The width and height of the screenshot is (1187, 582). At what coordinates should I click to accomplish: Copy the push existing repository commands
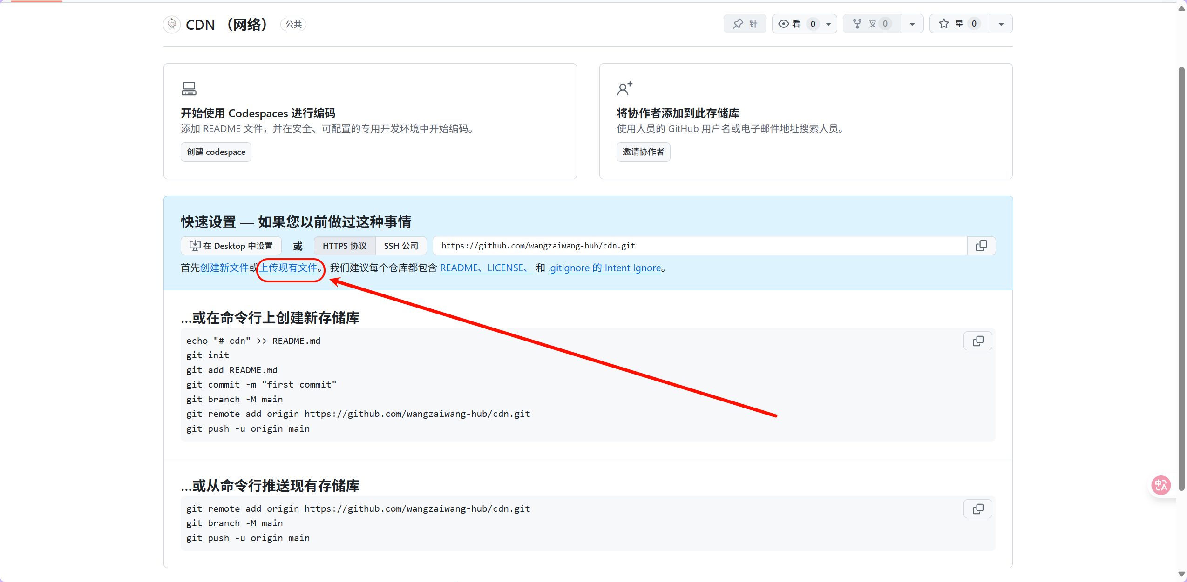tap(978, 509)
